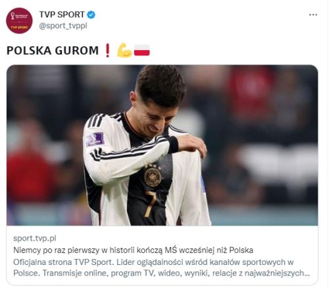The height and width of the screenshot is (290, 329).
Task: Open the three-dot more options menu
Action: 313,14
